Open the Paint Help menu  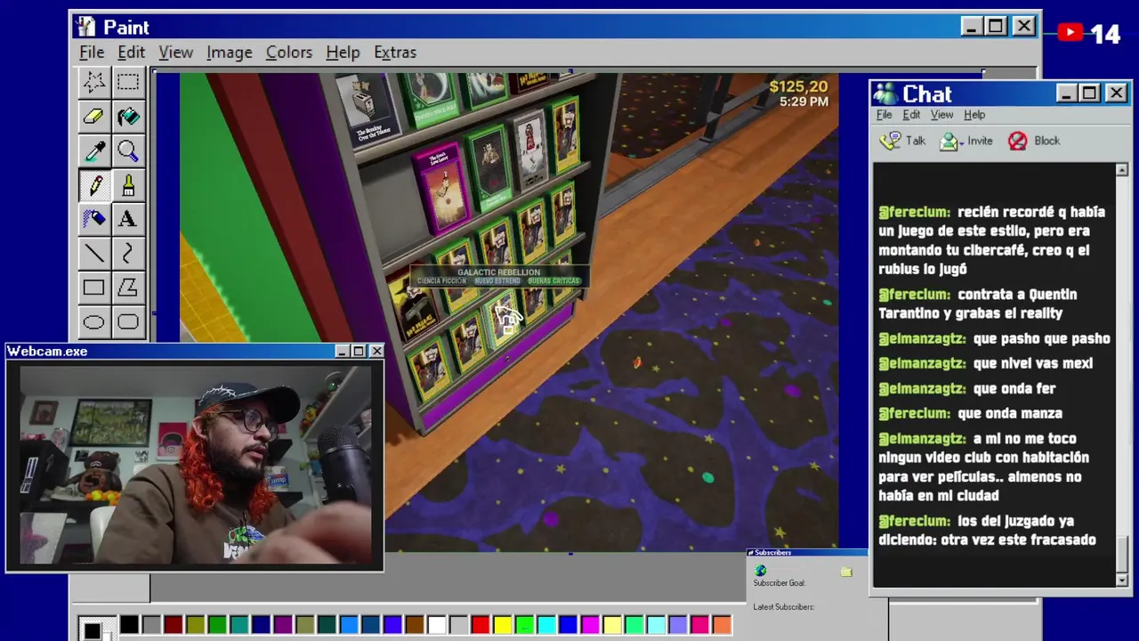click(343, 53)
